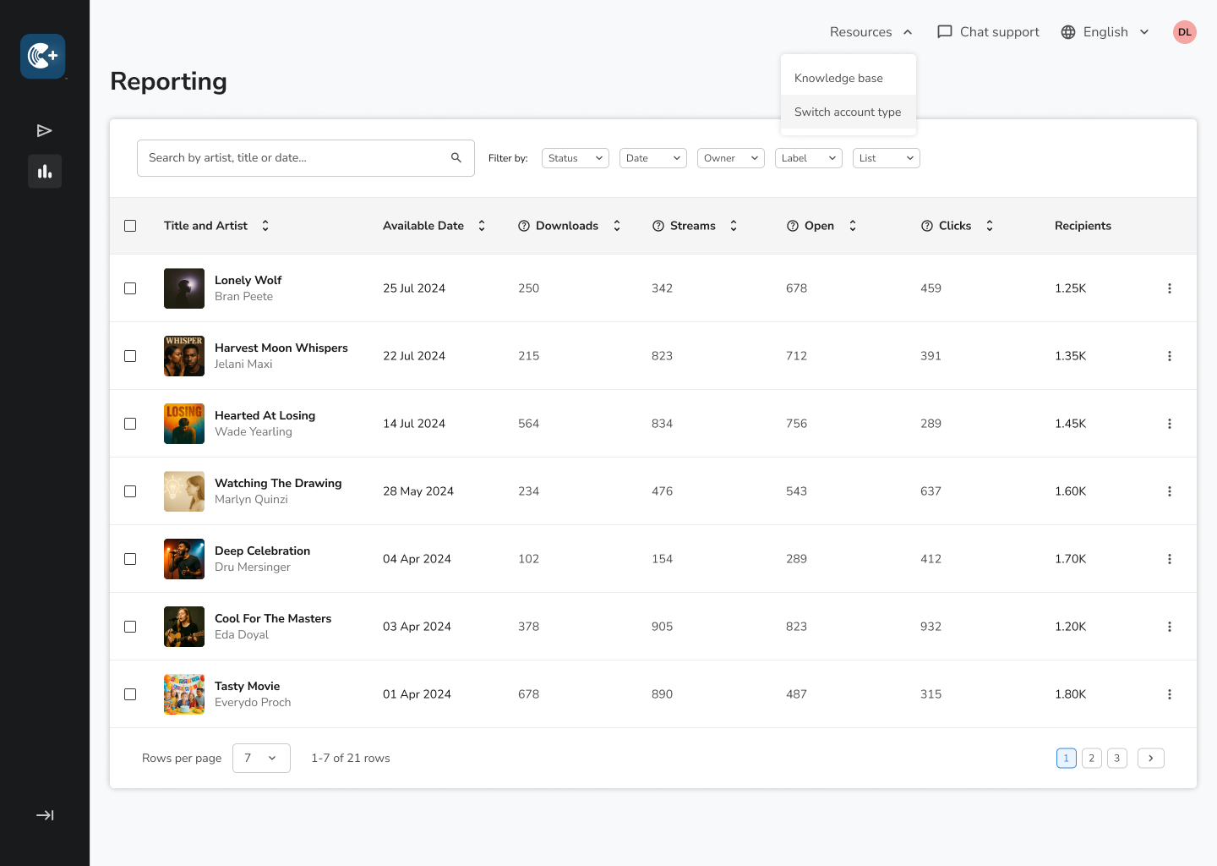
Task: Select Knowledge base from Resources menu
Action: (838, 78)
